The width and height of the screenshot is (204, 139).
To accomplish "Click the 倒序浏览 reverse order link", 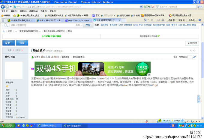I will (65, 57).
